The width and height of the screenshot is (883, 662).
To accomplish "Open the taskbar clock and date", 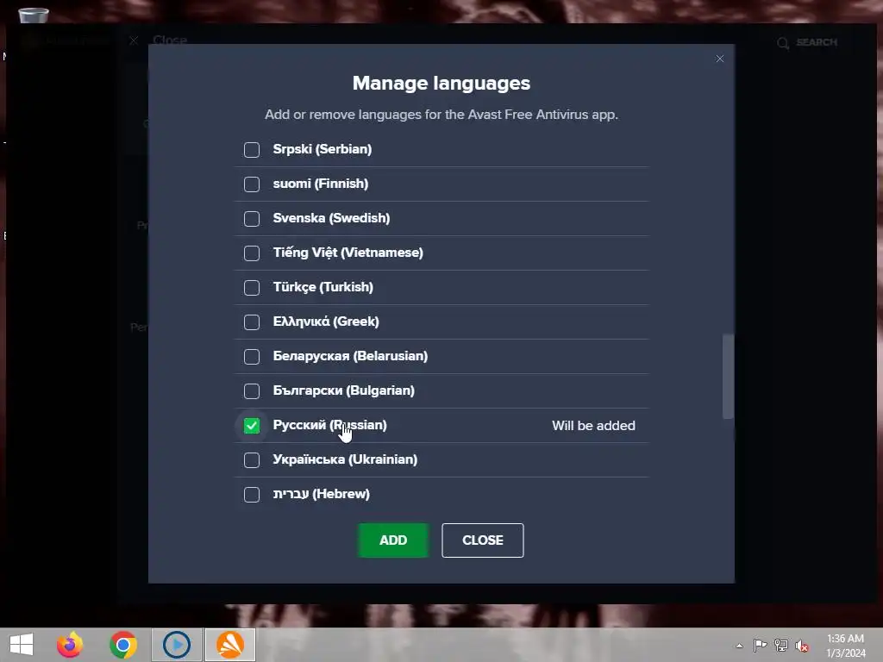I will point(845,646).
